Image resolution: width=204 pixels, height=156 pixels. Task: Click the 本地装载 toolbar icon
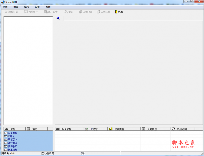pos(99,12)
